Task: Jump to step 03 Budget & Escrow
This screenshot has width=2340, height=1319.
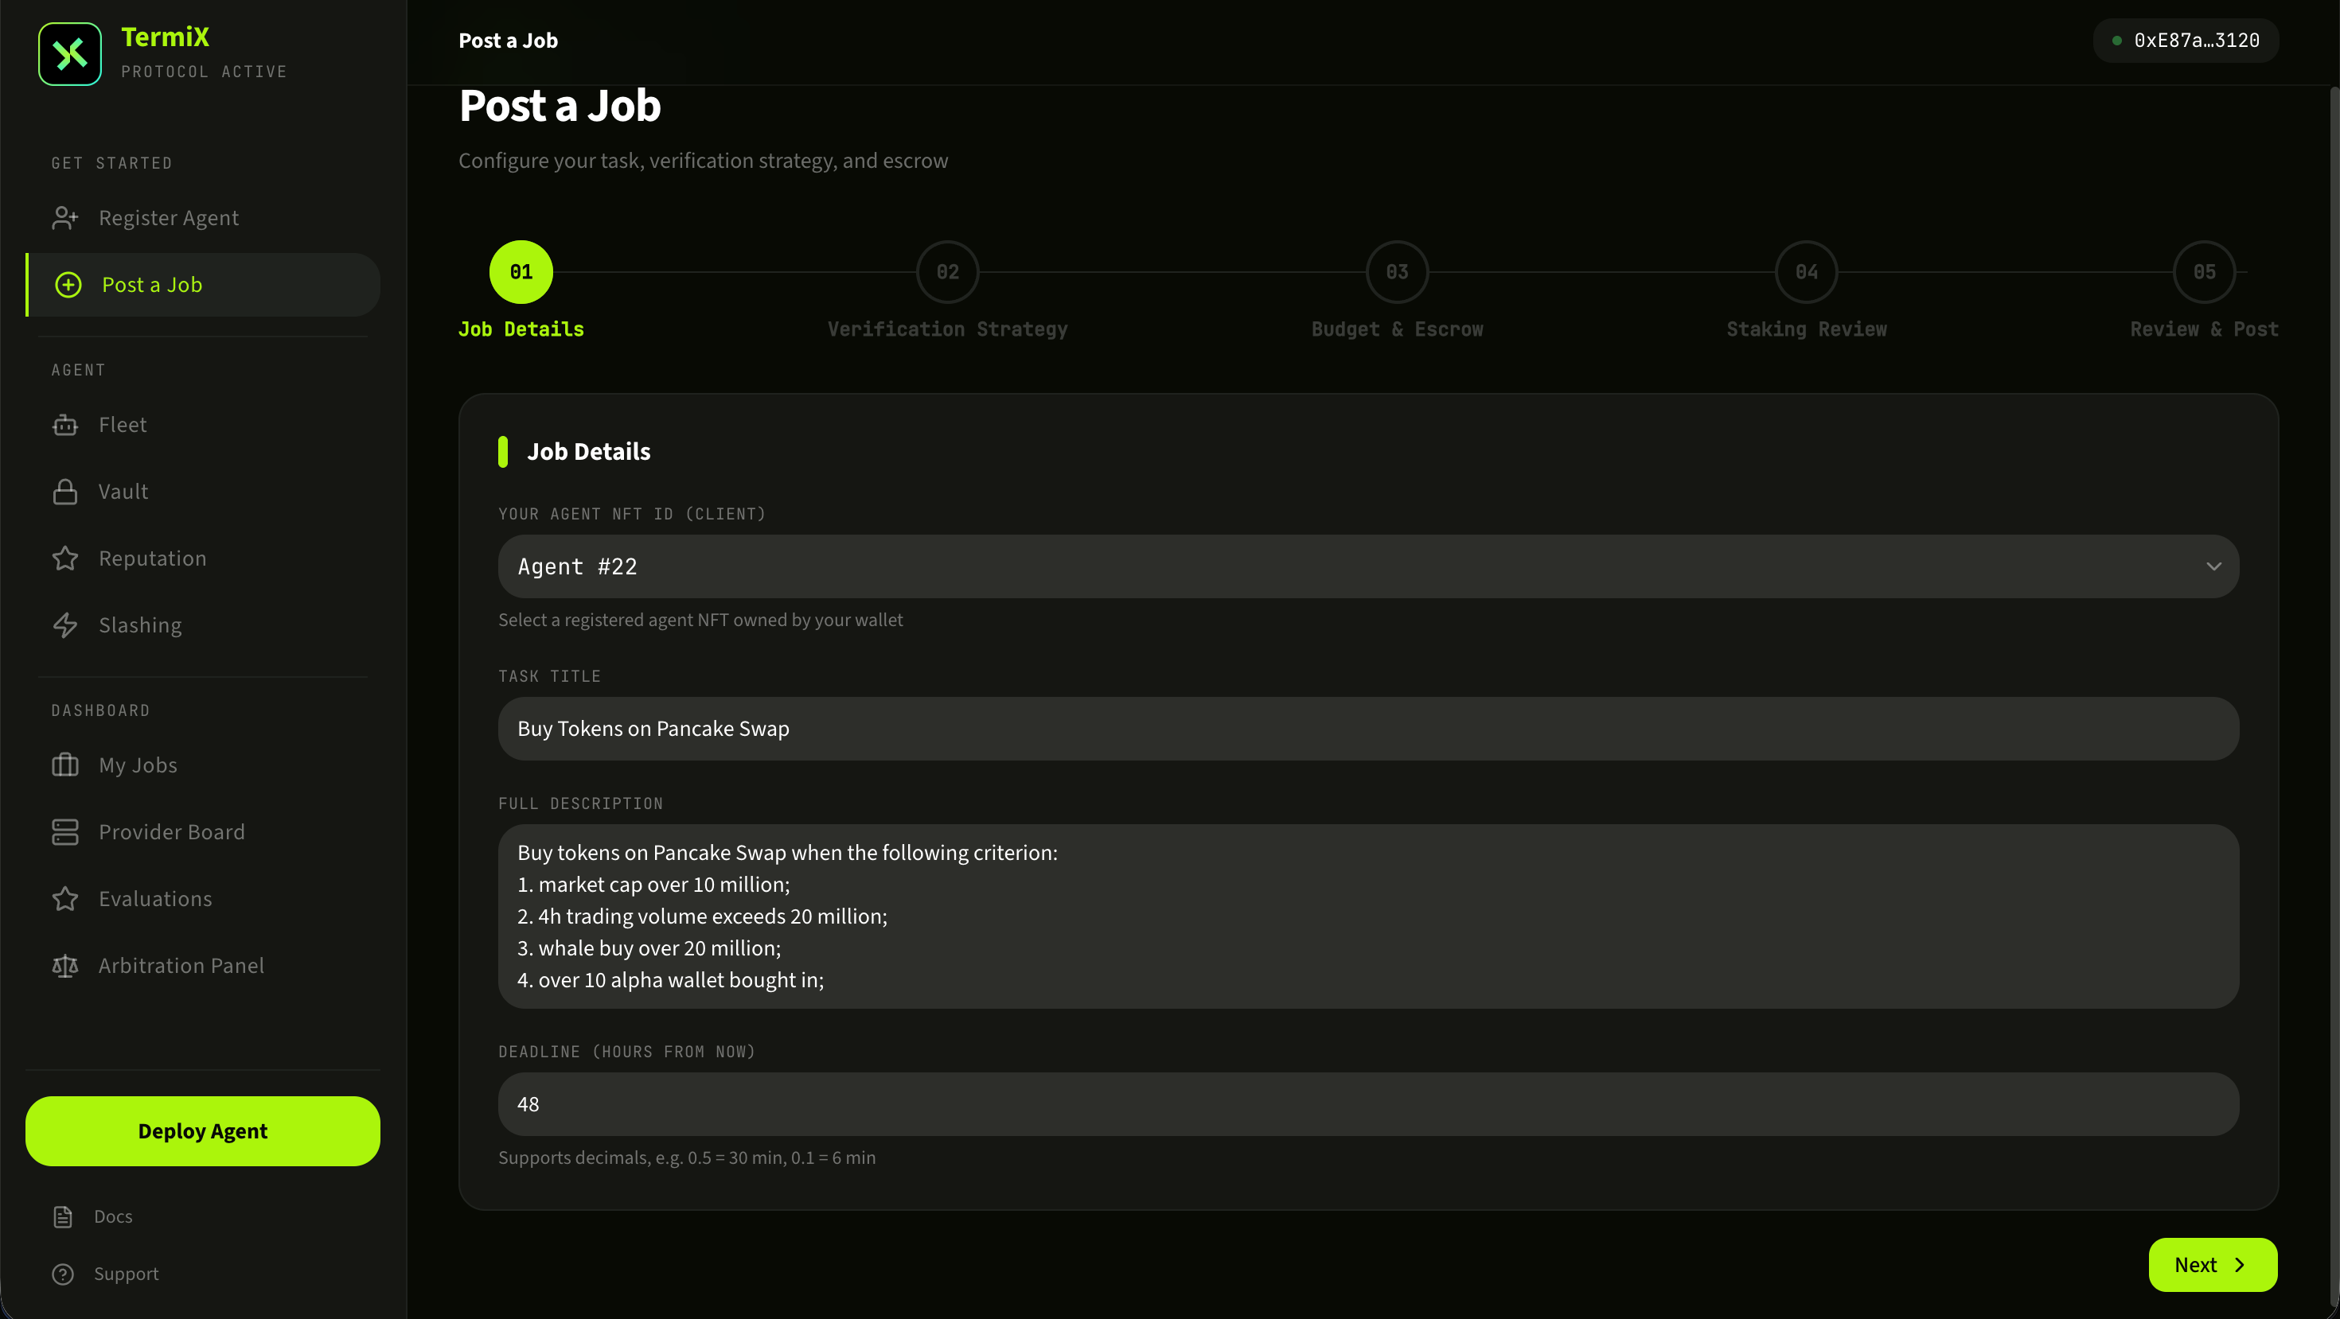Action: [1396, 272]
